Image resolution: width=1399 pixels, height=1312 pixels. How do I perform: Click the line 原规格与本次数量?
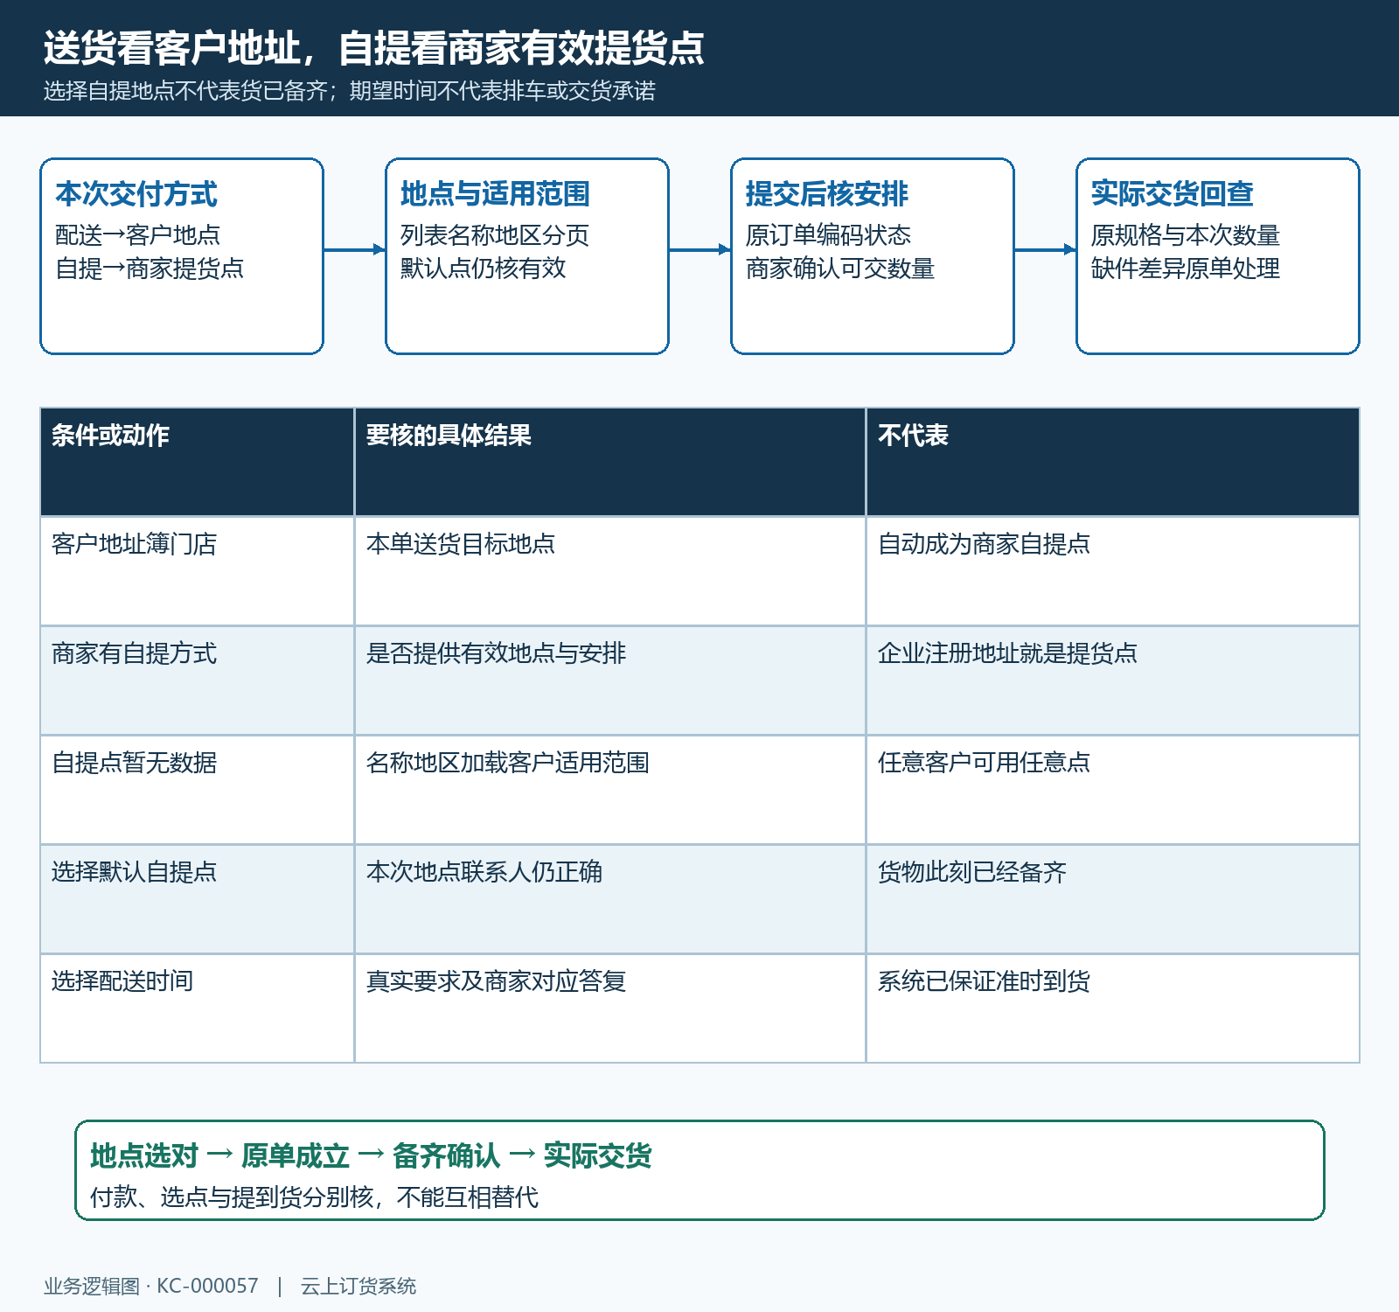[x=1186, y=235]
